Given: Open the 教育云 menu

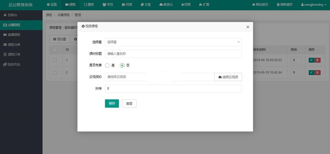Looking at the screenshot, I should [166, 5].
